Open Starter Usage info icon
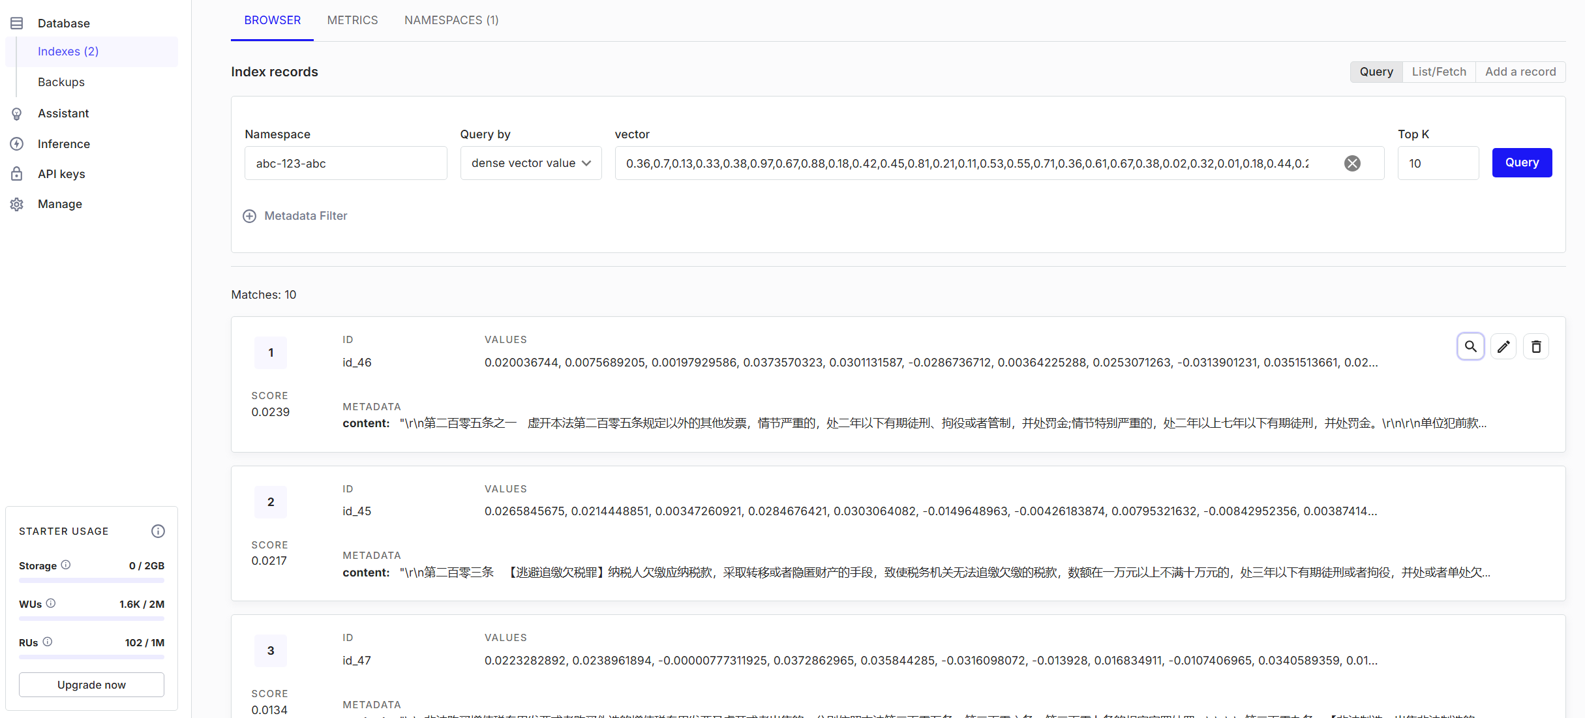The height and width of the screenshot is (718, 1585). (x=158, y=531)
